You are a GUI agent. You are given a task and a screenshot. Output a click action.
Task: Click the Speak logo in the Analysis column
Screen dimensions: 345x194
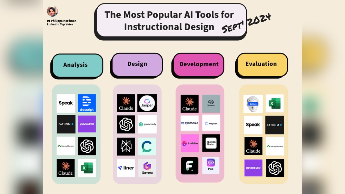pos(66,103)
